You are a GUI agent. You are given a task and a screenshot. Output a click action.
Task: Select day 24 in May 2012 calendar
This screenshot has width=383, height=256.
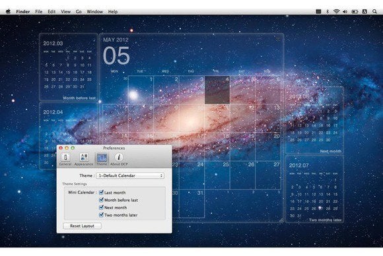coord(191,175)
